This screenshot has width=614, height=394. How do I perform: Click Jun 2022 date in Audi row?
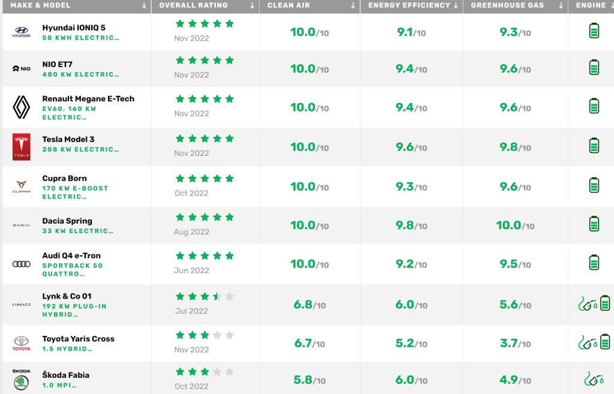(191, 270)
